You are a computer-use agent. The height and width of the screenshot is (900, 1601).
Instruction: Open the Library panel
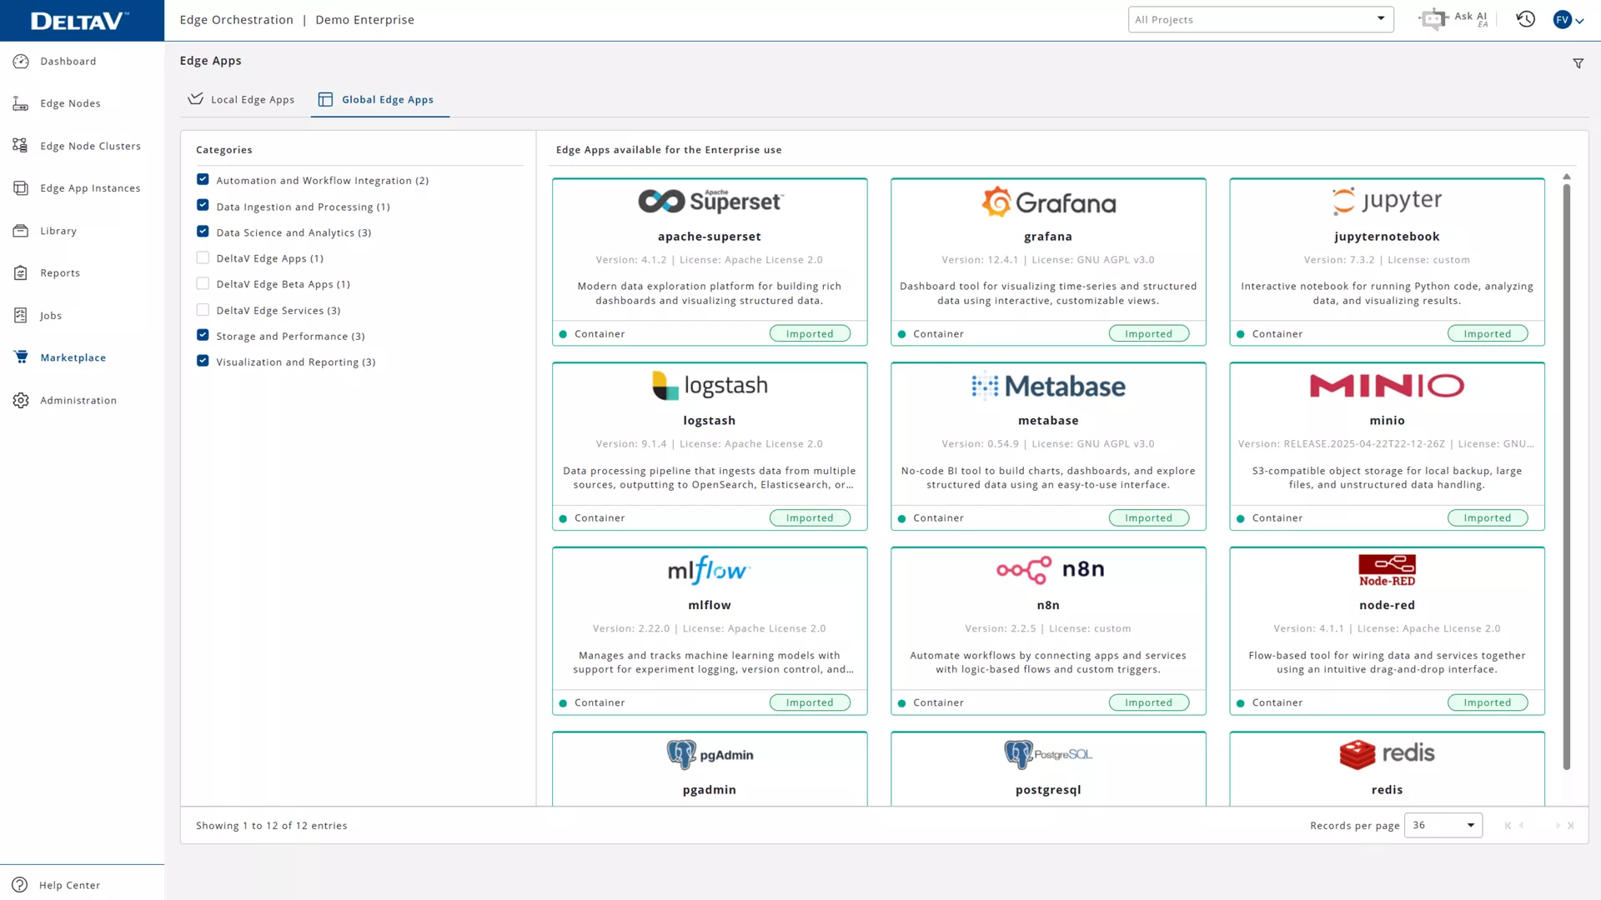58,231
